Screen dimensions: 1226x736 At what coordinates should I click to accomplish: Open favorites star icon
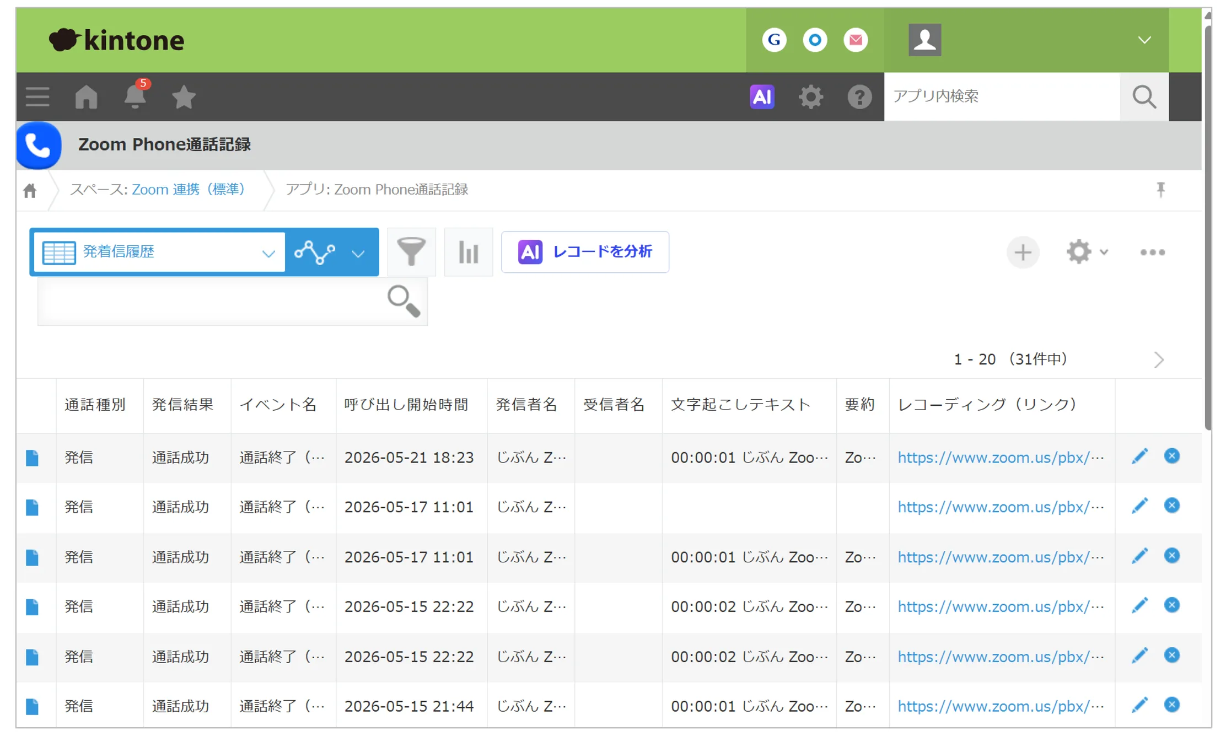point(184,97)
